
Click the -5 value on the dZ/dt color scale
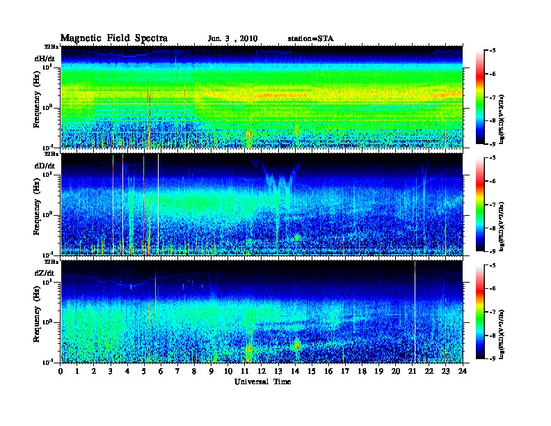click(493, 265)
